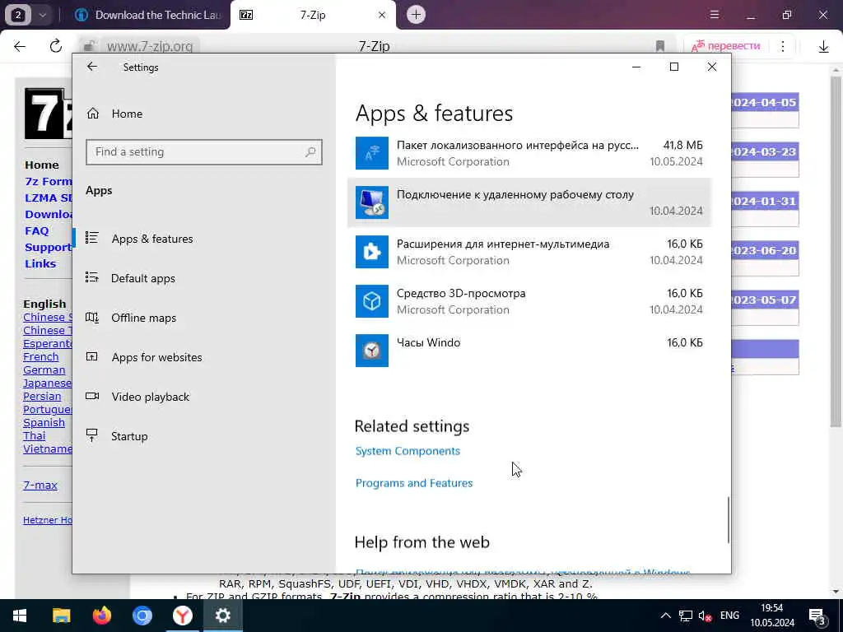Expand the tab group dropdown arrow
Viewport: 843px width, 632px height.
43,15
